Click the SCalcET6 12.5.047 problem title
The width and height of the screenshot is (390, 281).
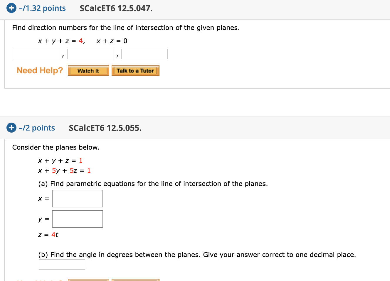(116, 8)
